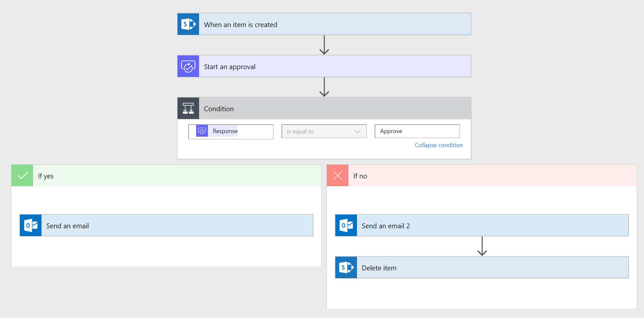Image resolution: width=644 pixels, height=318 pixels.
Task: Expand the 'When an item is created' trigger
Action: click(335, 24)
